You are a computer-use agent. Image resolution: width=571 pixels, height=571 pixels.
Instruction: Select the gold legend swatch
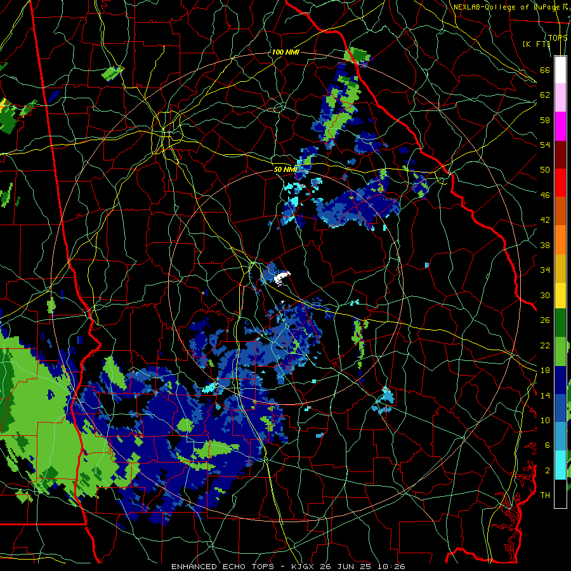(560, 268)
